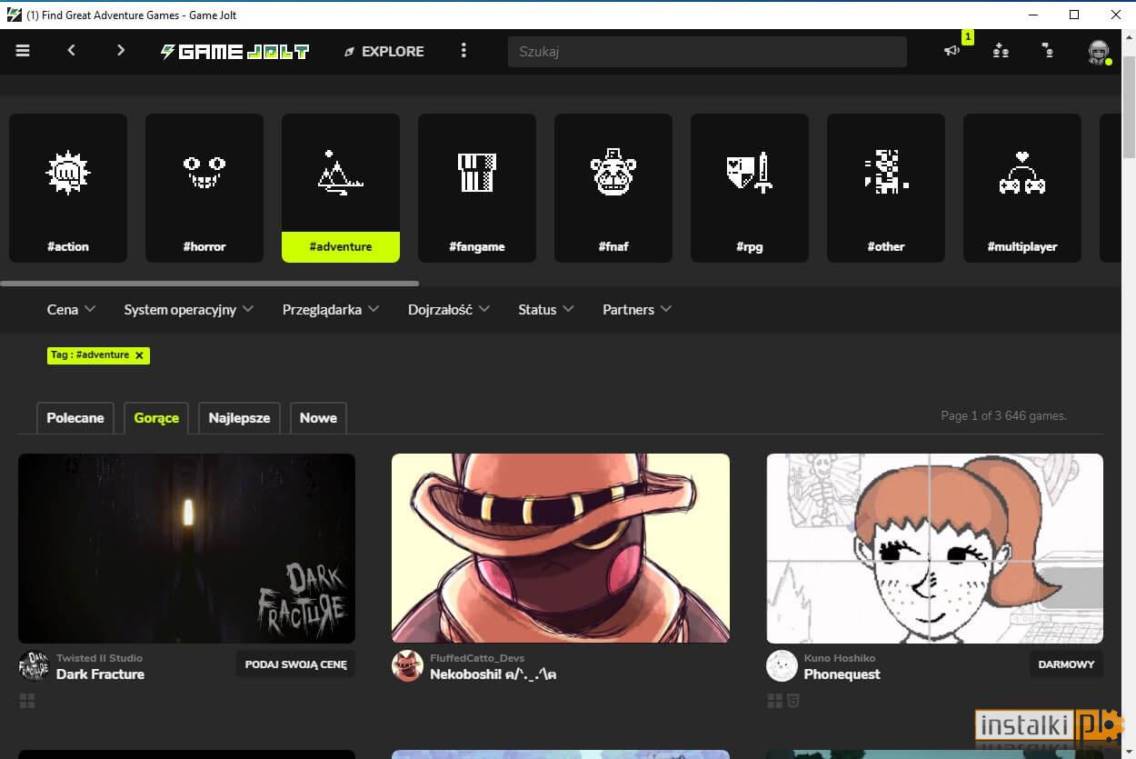Click the Page 1 of 3 646 games text
The image size is (1136, 759).
(1003, 415)
